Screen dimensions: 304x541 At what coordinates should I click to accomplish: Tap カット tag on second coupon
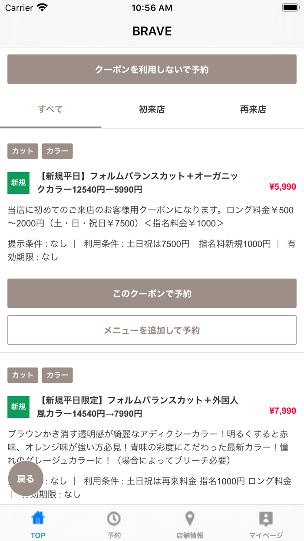point(23,375)
